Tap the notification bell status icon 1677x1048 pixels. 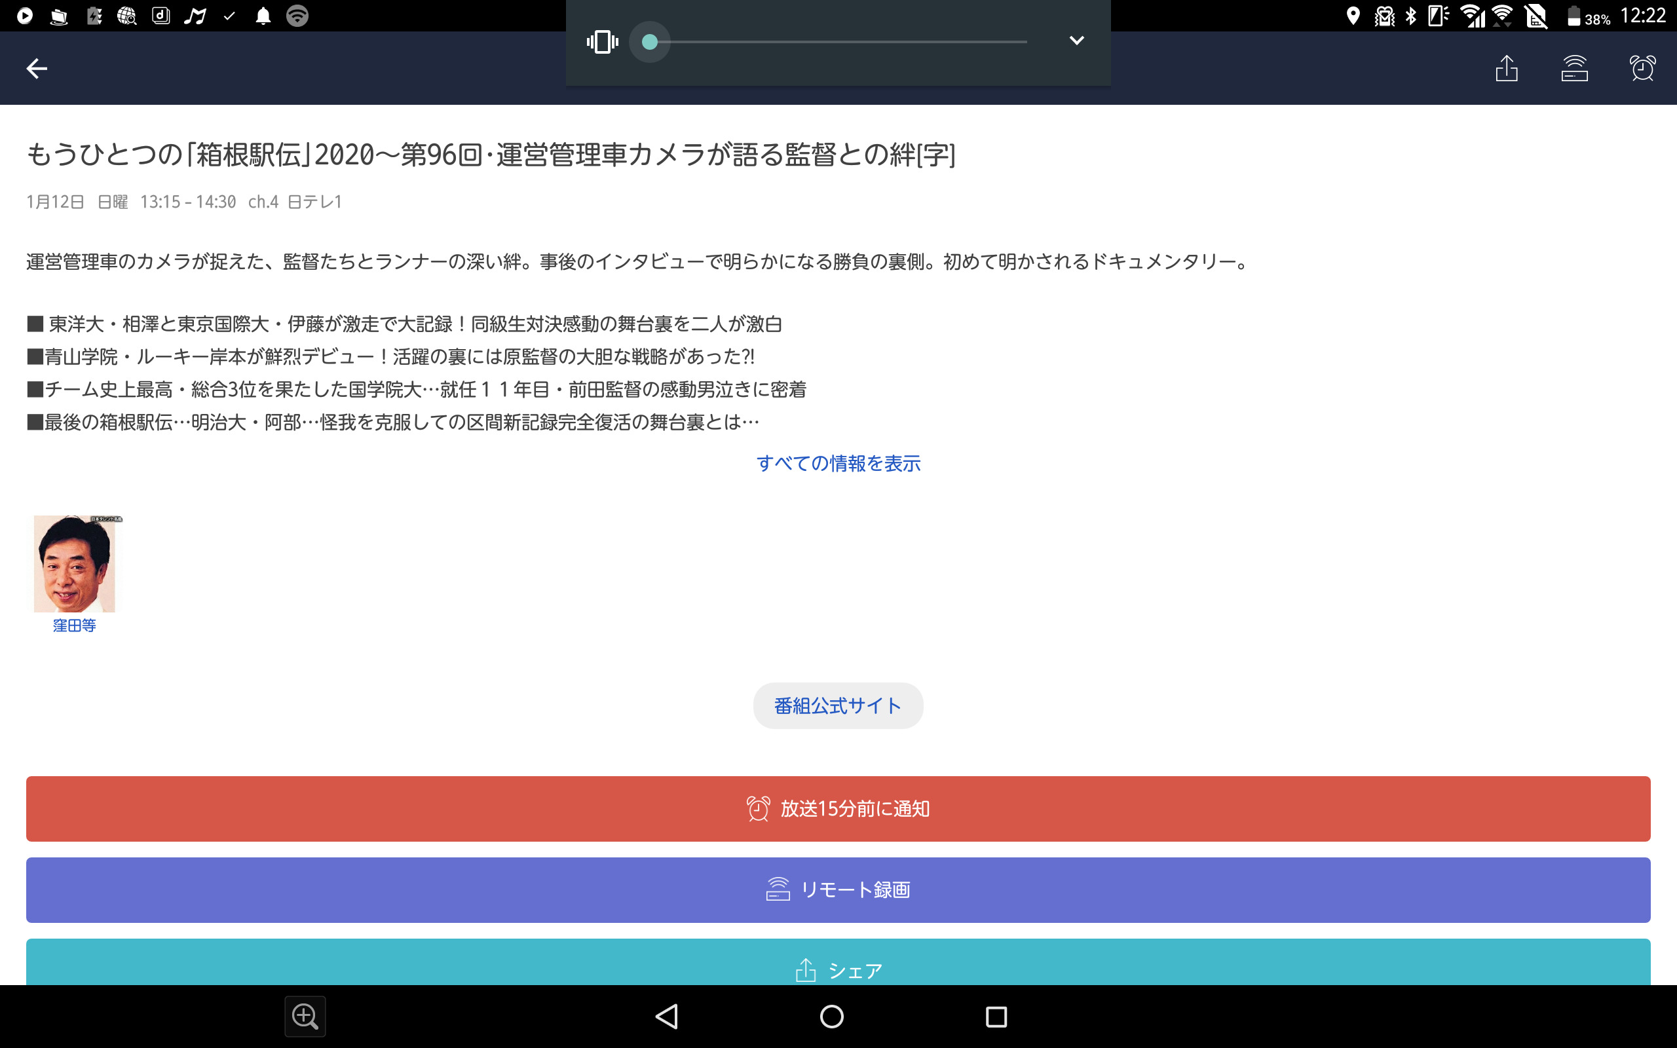click(263, 16)
